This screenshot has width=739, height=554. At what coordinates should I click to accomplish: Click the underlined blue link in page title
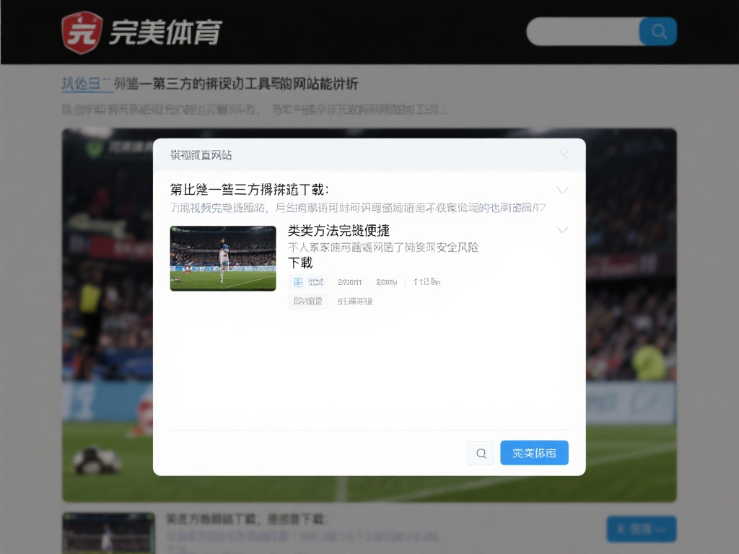87,84
